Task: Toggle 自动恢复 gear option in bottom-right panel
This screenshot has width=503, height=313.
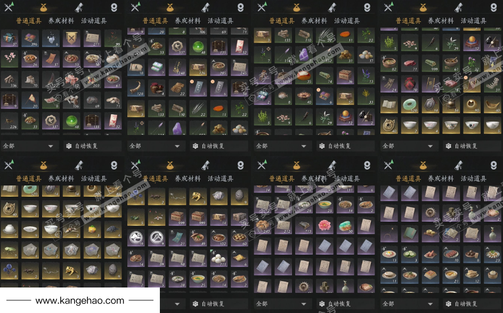Action: (461, 303)
